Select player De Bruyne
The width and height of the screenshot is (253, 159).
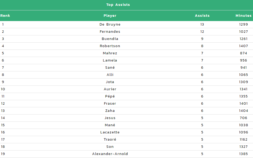coord(110,24)
